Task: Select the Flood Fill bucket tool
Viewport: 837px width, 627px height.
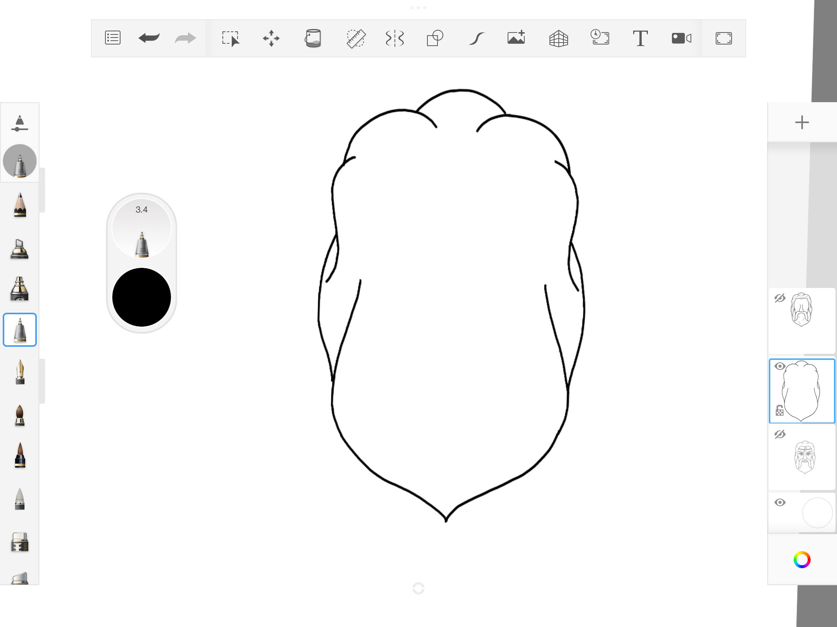Action: click(313, 38)
